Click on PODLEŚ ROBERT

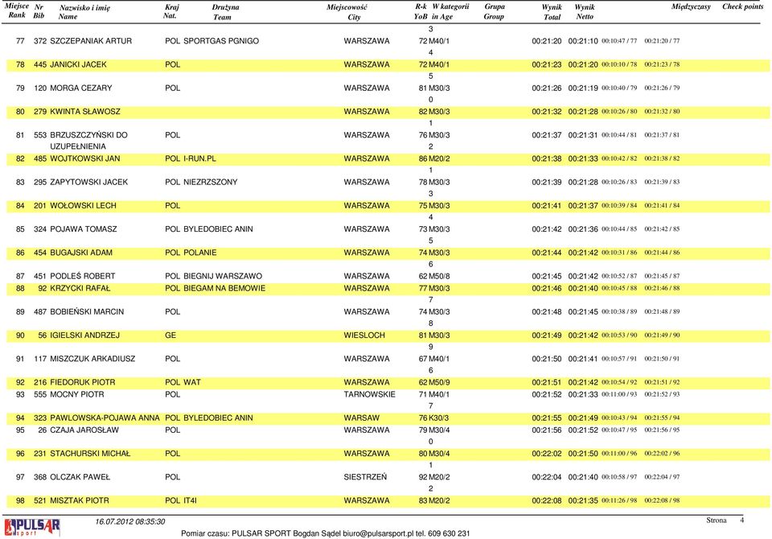[83, 277]
